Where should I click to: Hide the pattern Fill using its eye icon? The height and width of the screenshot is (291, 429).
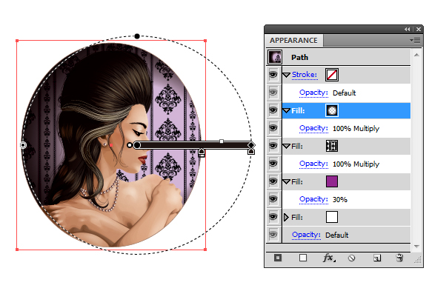click(273, 146)
